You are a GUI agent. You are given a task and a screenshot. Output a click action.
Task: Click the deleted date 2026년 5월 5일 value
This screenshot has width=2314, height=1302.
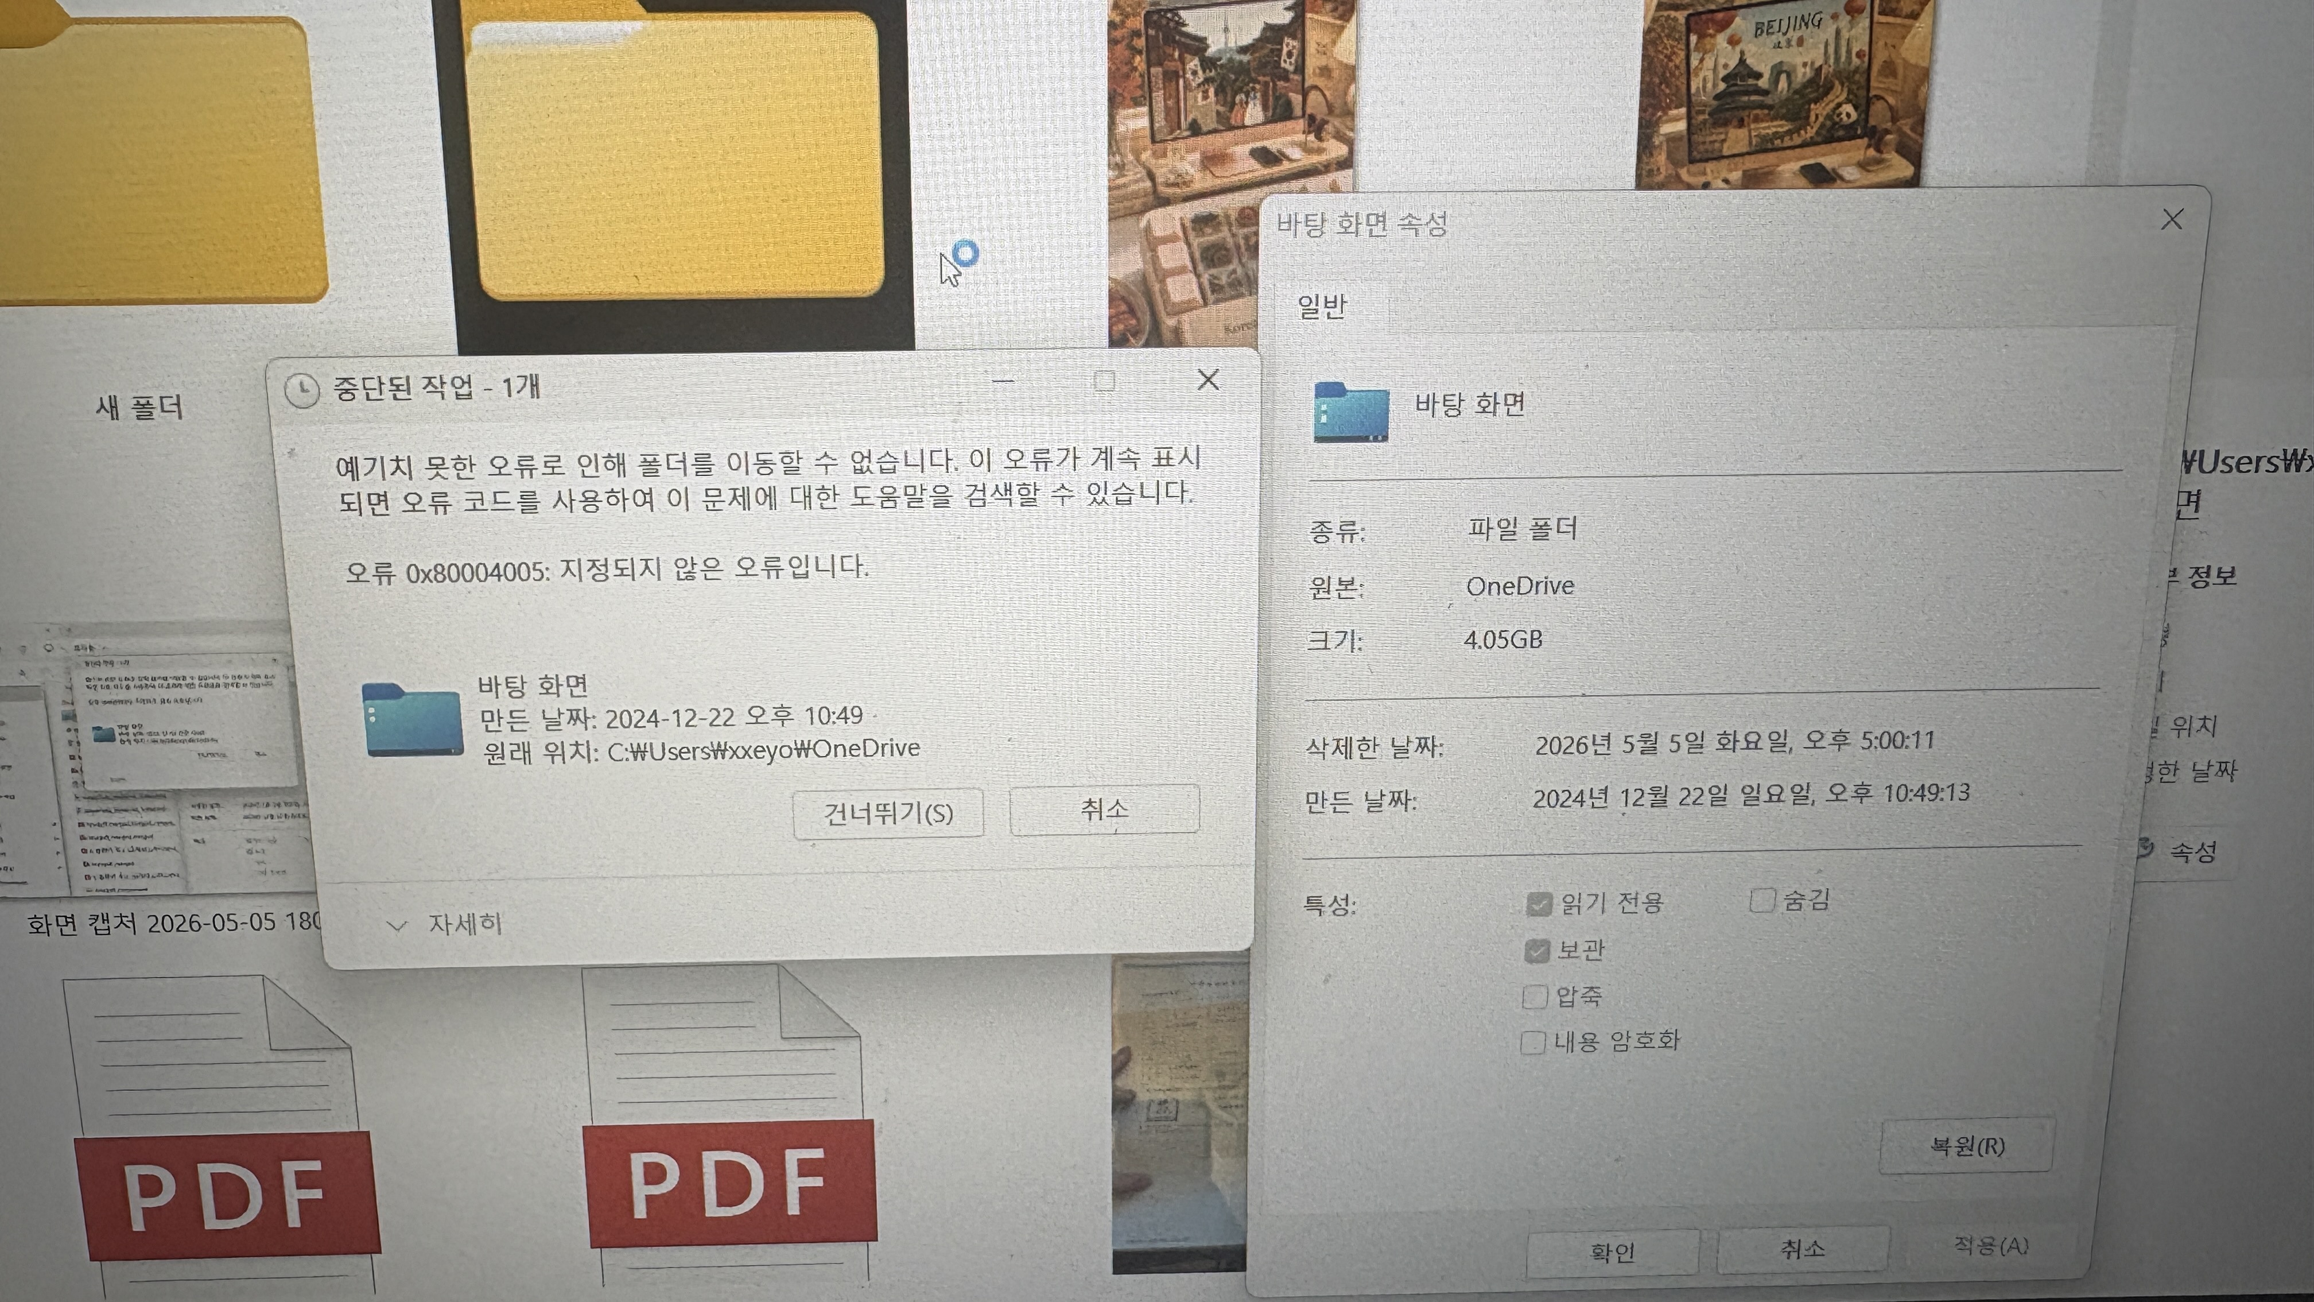1734,742
